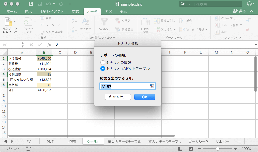Switch to the PMT sheet tab
258x152 pixels.
pos(50,142)
